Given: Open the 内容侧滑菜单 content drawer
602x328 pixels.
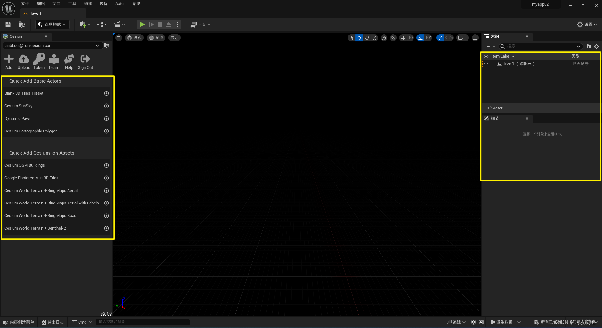Looking at the screenshot, I should (19, 322).
